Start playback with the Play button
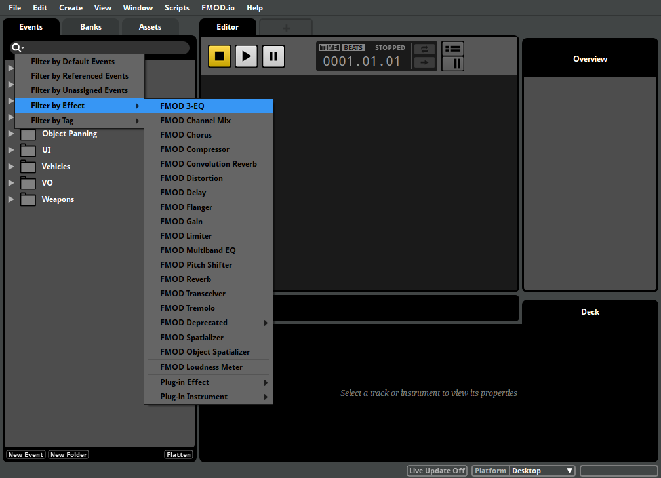Screen dimensions: 661x478 246,56
